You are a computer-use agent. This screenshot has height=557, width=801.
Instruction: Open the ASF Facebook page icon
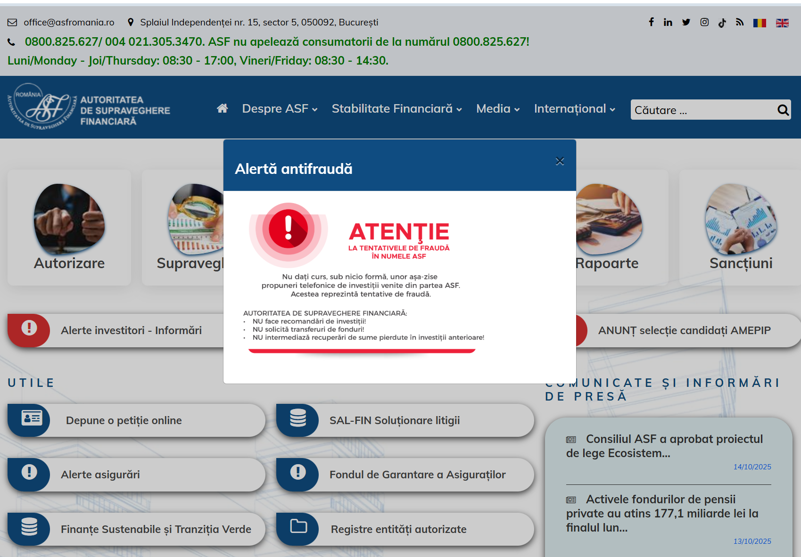point(651,22)
